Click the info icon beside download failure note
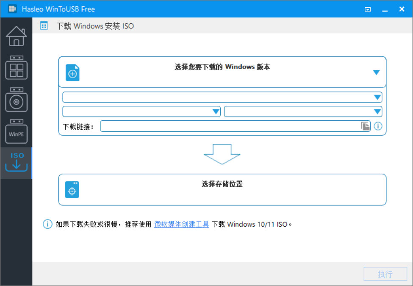Screen dimensions: 413x286 point(47,224)
